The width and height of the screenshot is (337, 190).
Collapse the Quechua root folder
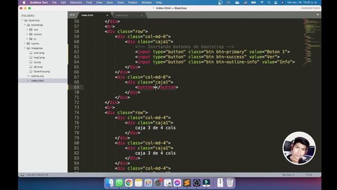pyautogui.click(x=22, y=20)
